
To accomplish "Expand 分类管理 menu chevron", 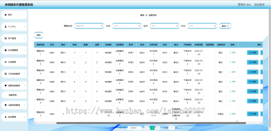I will (25, 62).
